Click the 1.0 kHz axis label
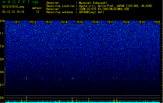This screenshot has height=103, width=163. [2, 46]
